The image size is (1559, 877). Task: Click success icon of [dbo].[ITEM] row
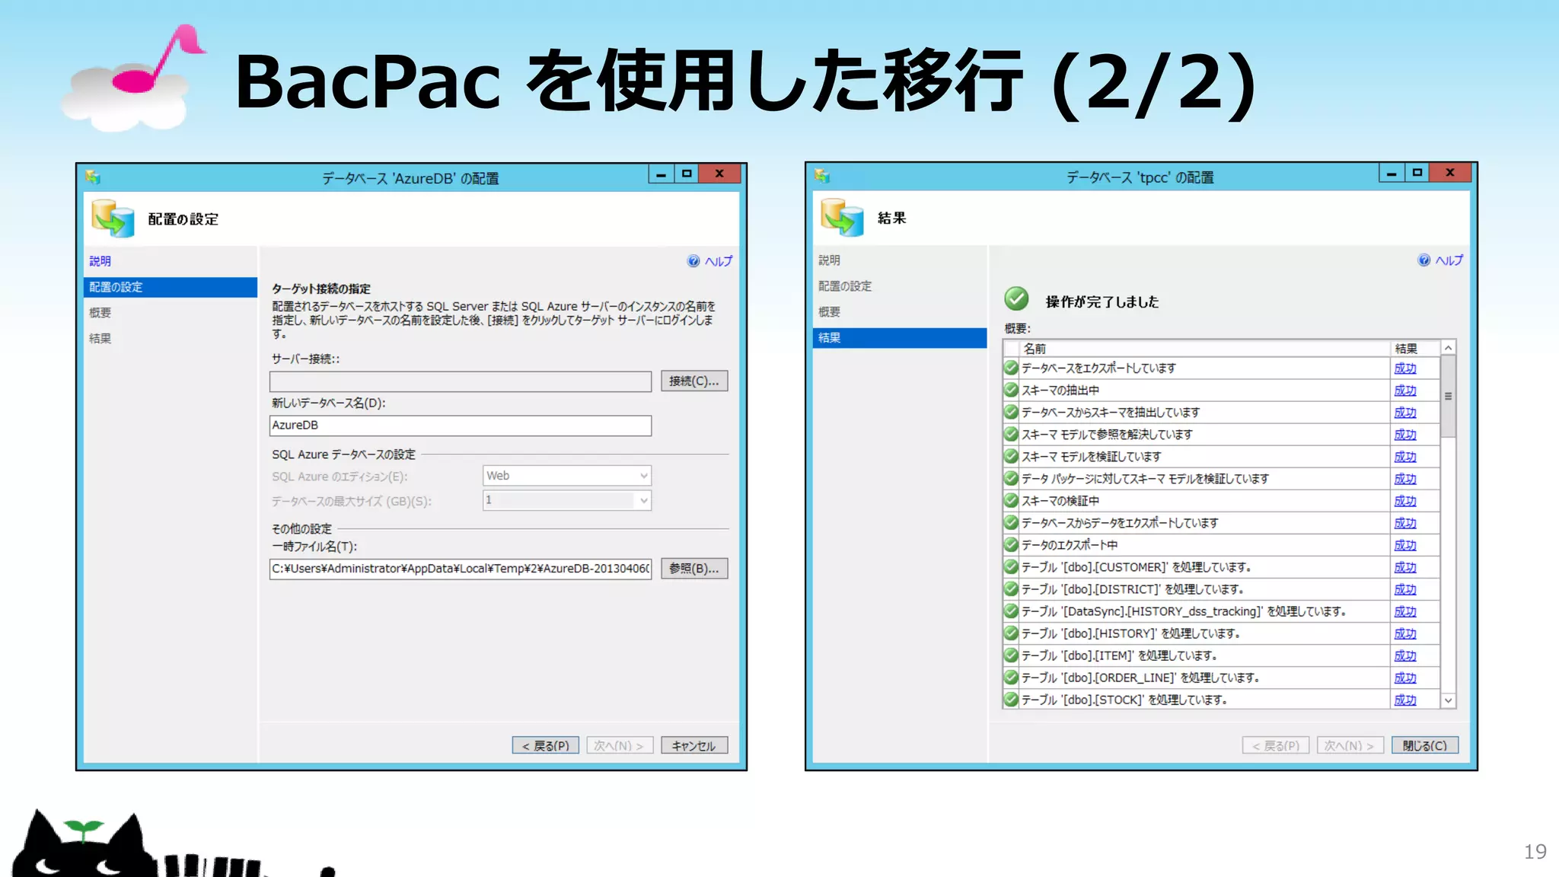(x=1011, y=655)
